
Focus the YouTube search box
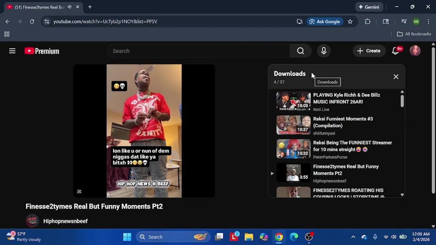(x=199, y=51)
